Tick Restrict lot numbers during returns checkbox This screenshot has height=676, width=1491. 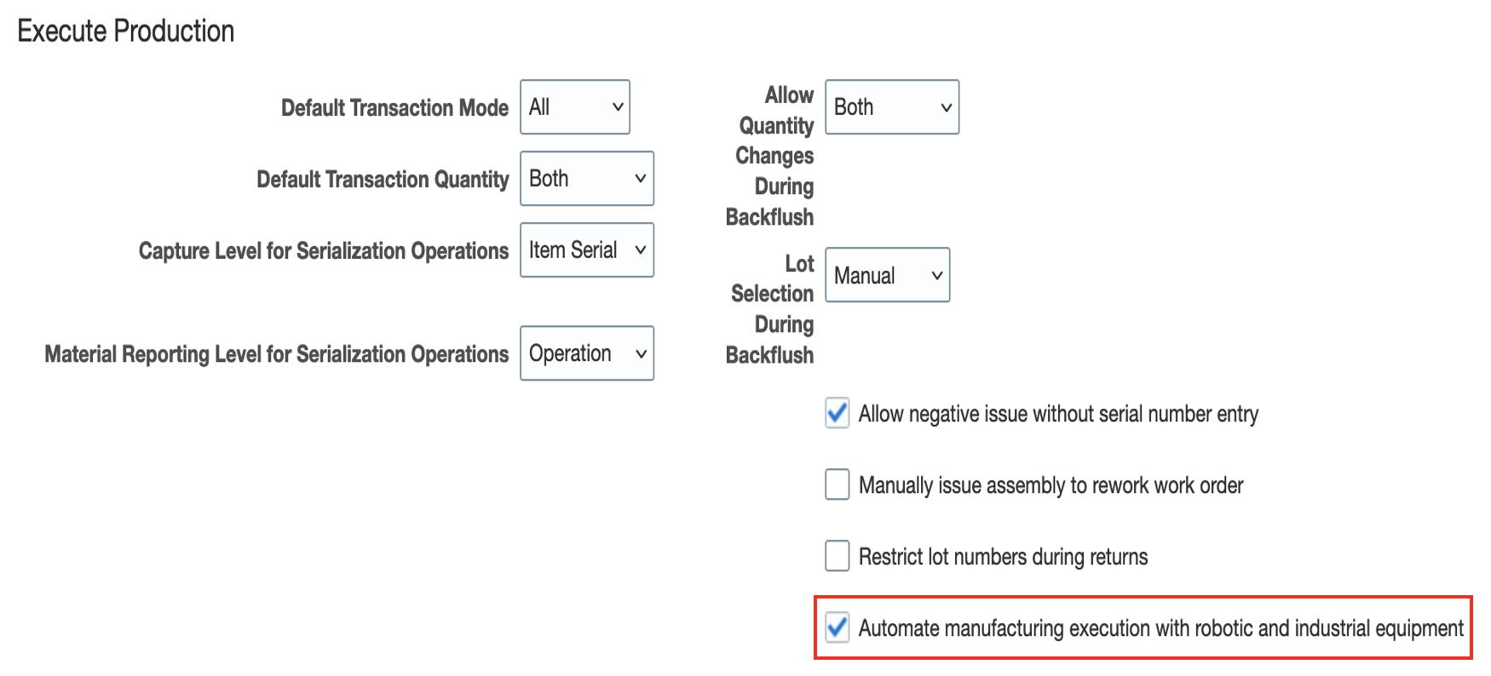click(x=838, y=557)
